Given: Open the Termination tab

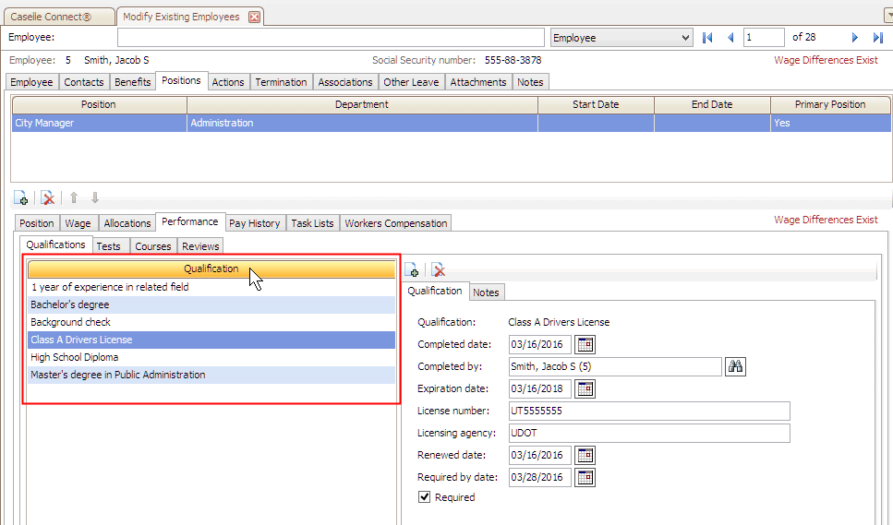Looking at the screenshot, I should point(281,82).
